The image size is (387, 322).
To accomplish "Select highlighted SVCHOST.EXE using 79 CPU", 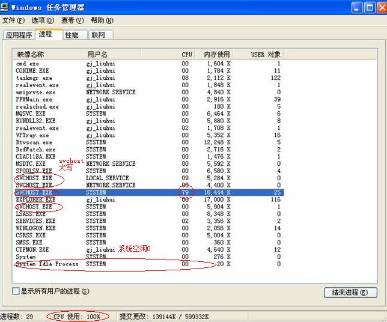I will coord(148,192).
